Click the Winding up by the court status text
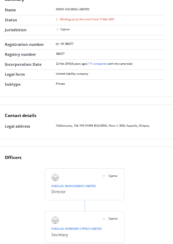Image resolution: width=173 pixels, height=244 pixels. 87,19
